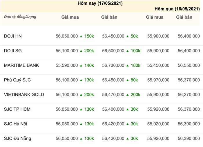This screenshot has height=147, width=203.
Task: Select the today 'Giá mua' column header
Action: coord(70,17)
